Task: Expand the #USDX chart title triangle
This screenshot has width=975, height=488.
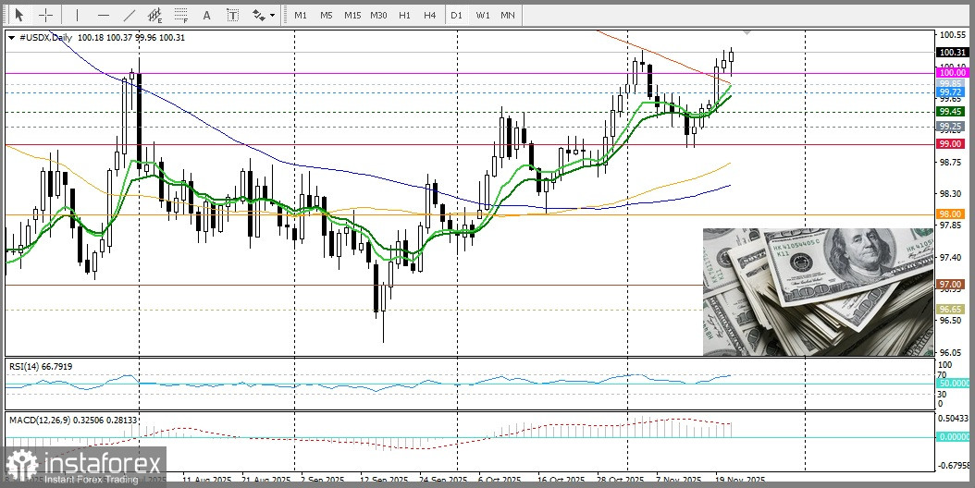Action: tap(11, 37)
